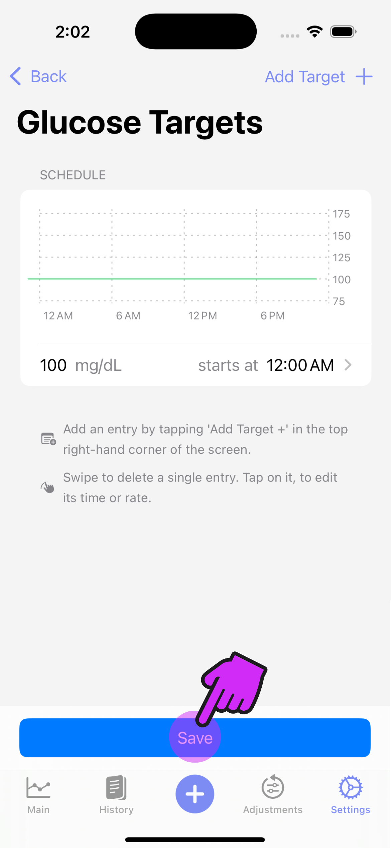Click the add-entry hint list icon
This screenshot has height=848, width=391.
tap(48, 439)
